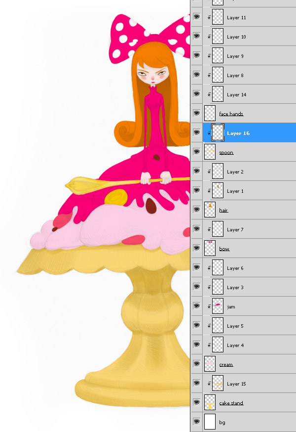Select the hair layer thumbnail
The width and height of the screenshot is (296, 432).
(210, 210)
